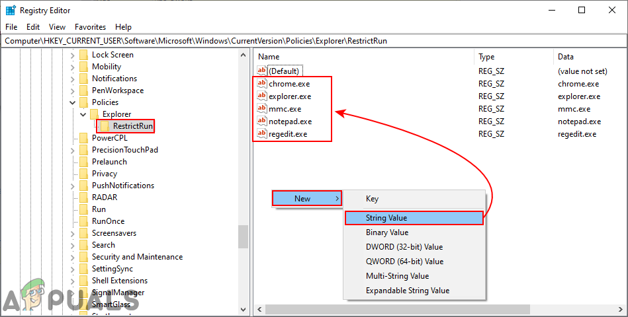The width and height of the screenshot is (628, 317).
Task: Select the Run key in tree
Action: 99,209
